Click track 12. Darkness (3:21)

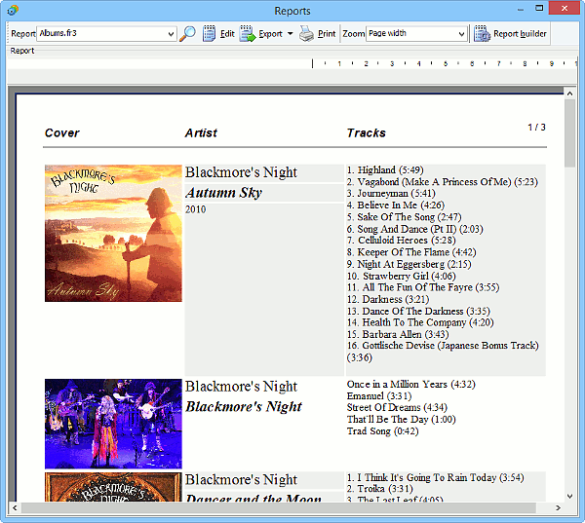tap(388, 299)
